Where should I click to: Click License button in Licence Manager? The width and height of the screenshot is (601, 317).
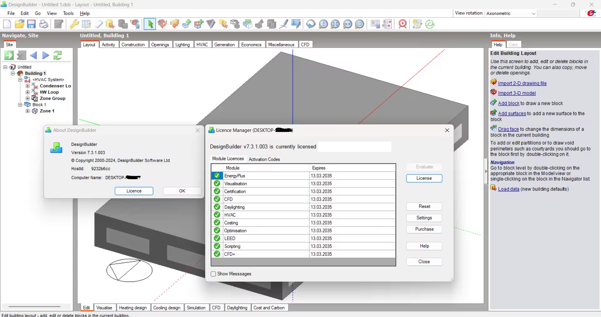(x=424, y=178)
